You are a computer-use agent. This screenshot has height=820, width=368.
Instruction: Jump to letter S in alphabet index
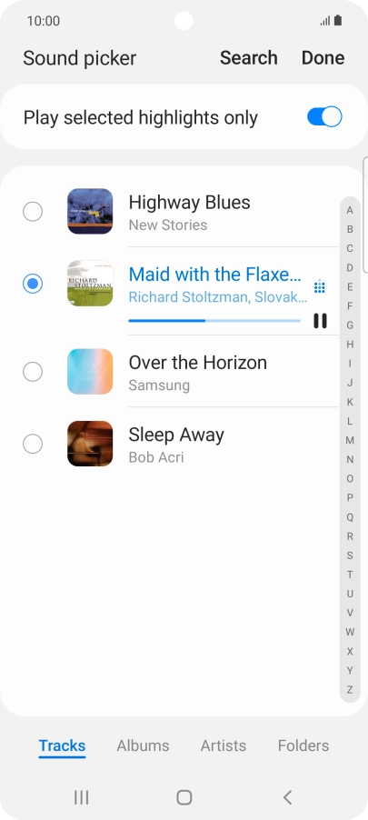(x=350, y=555)
